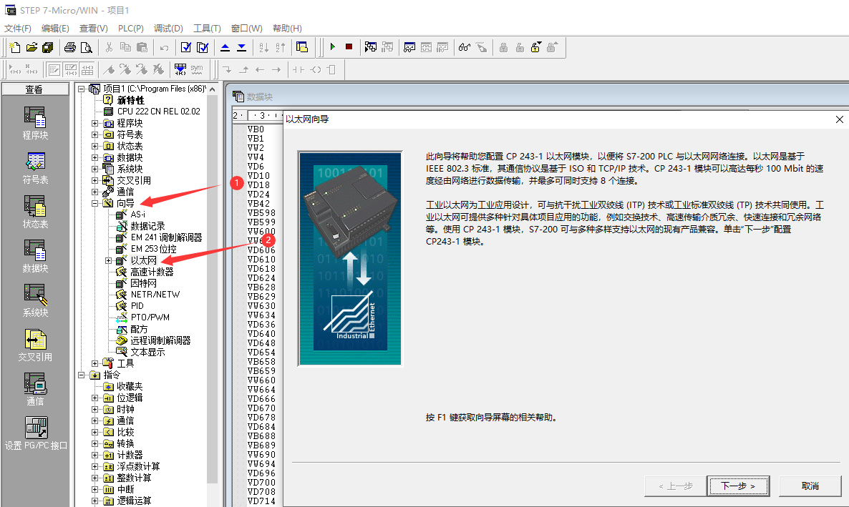Expand the 转换 instruction folder
Image resolution: width=849 pixels, height=507 pixels.
point(94,443)
